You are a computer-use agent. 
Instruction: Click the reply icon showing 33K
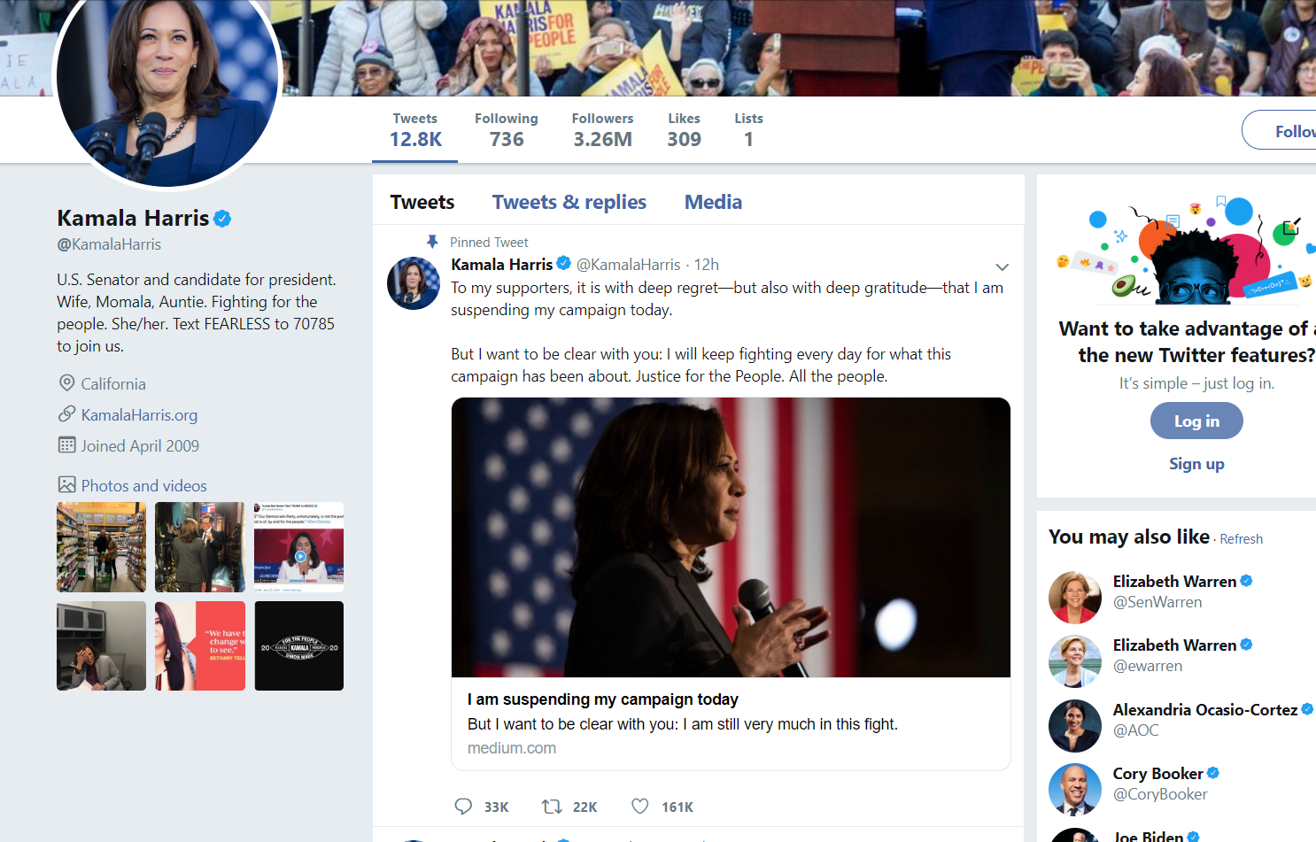(463, 807)
